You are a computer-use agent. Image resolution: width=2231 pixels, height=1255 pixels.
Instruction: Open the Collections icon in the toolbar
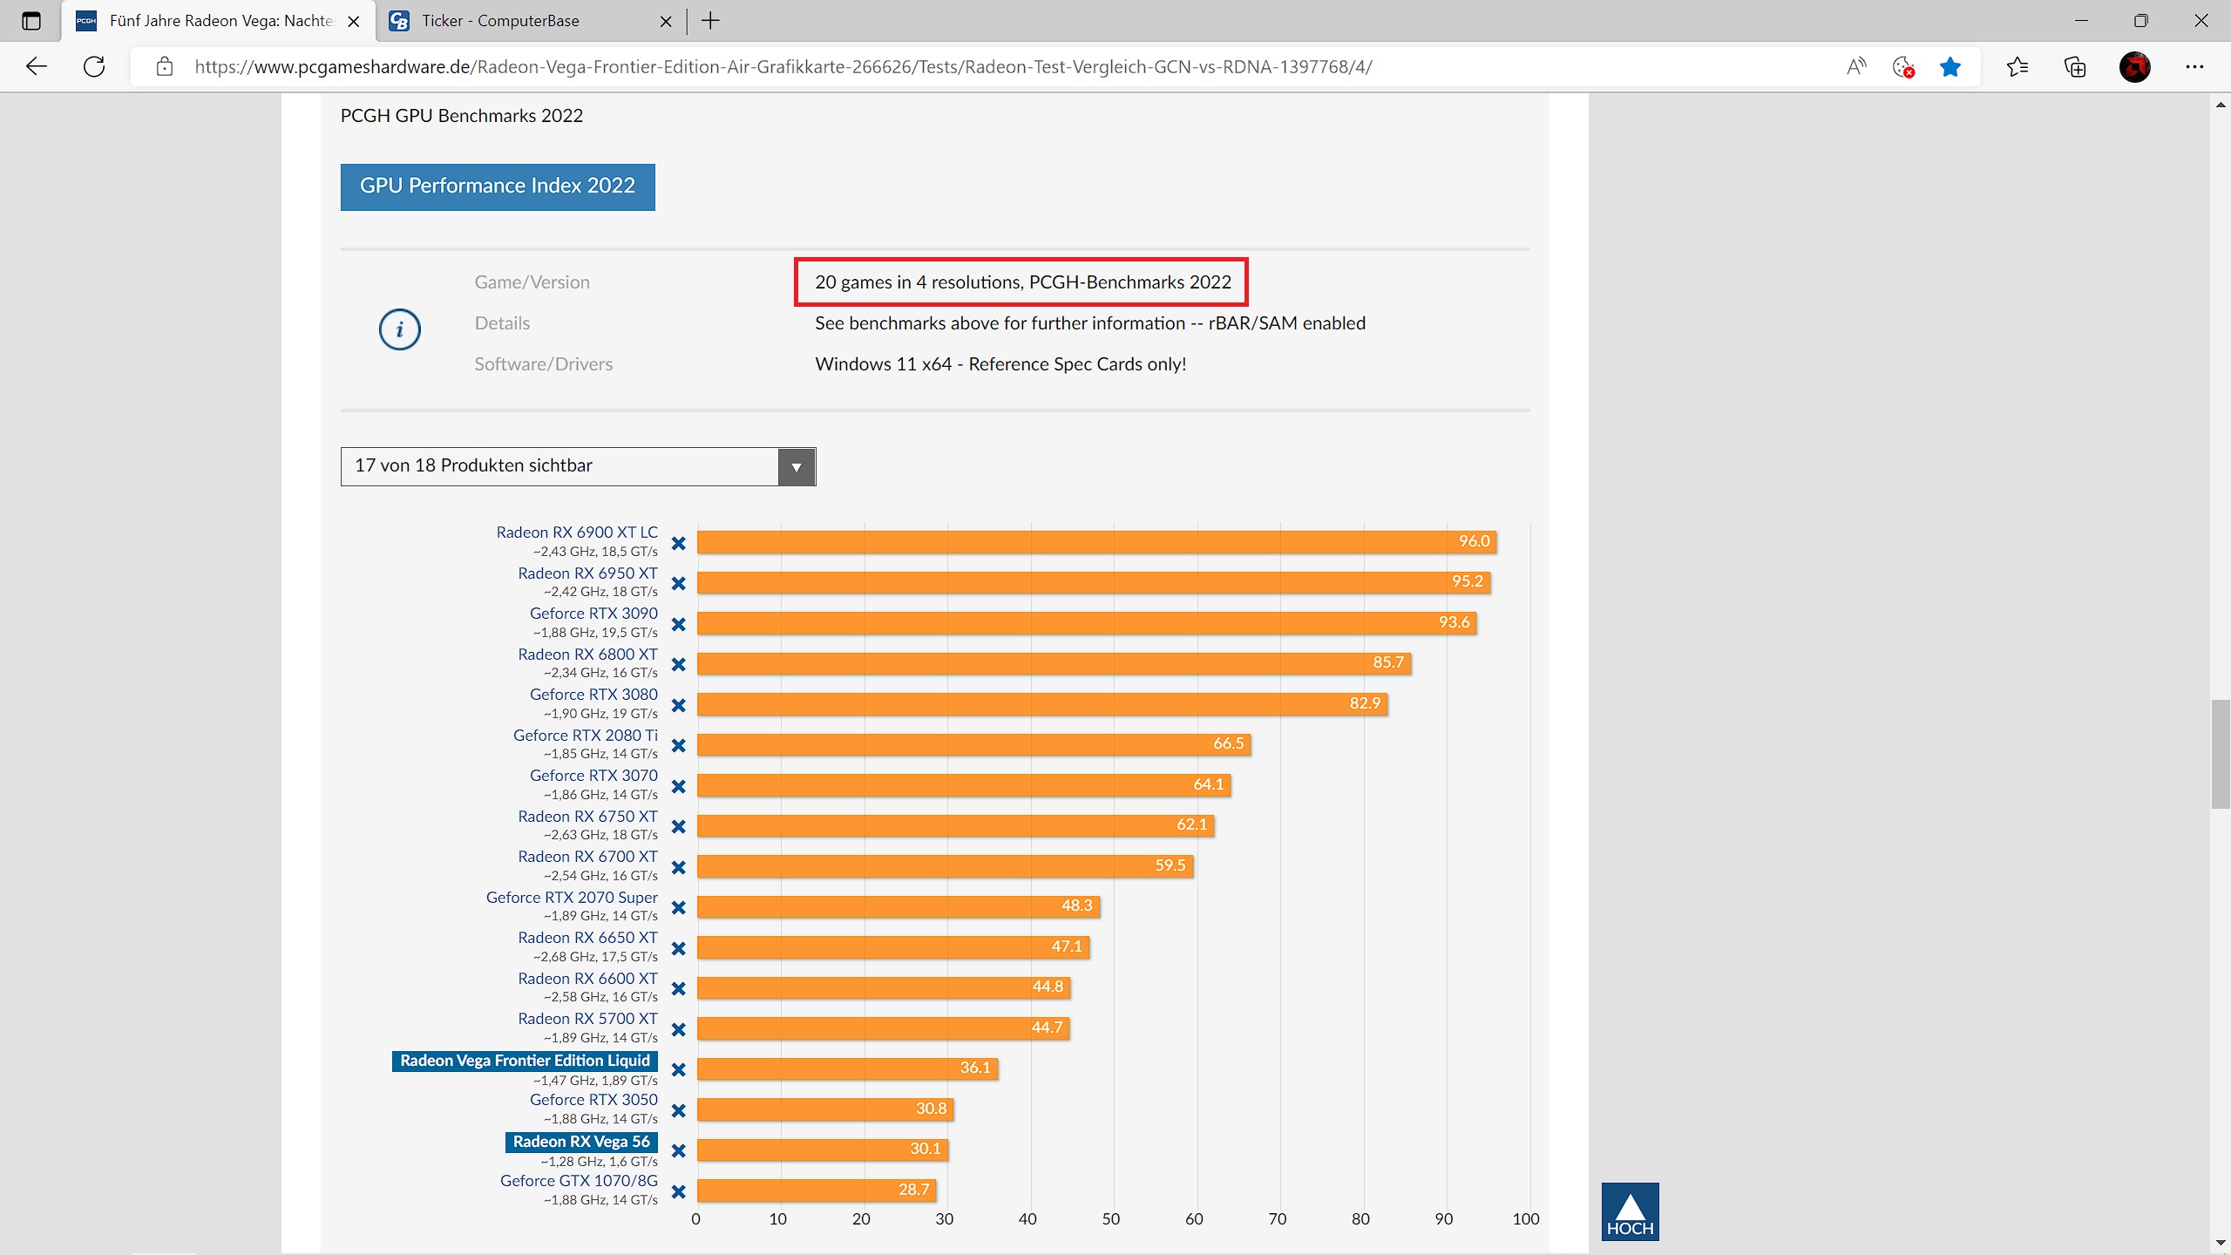click(2075, 66)
